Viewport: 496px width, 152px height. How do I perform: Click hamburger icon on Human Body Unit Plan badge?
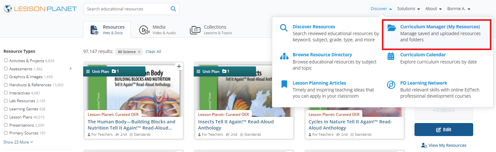[x=88, y=71]
